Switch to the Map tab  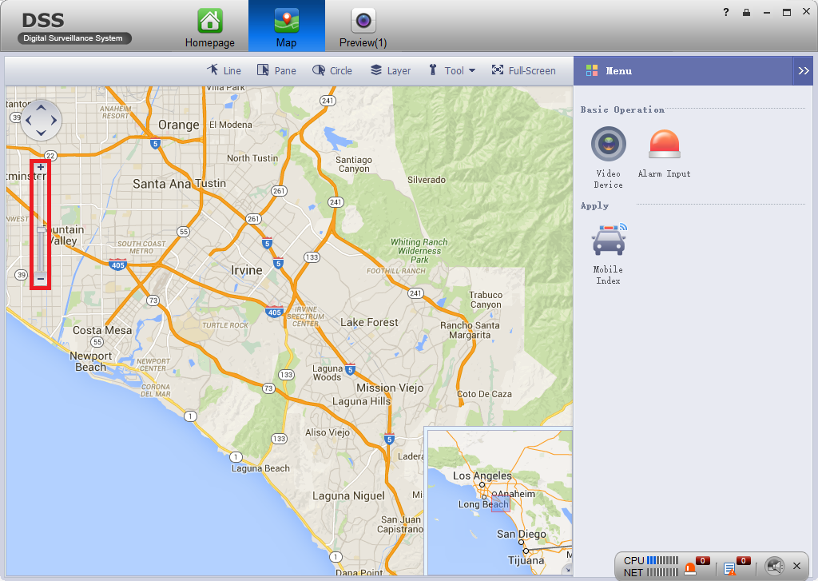287,26
